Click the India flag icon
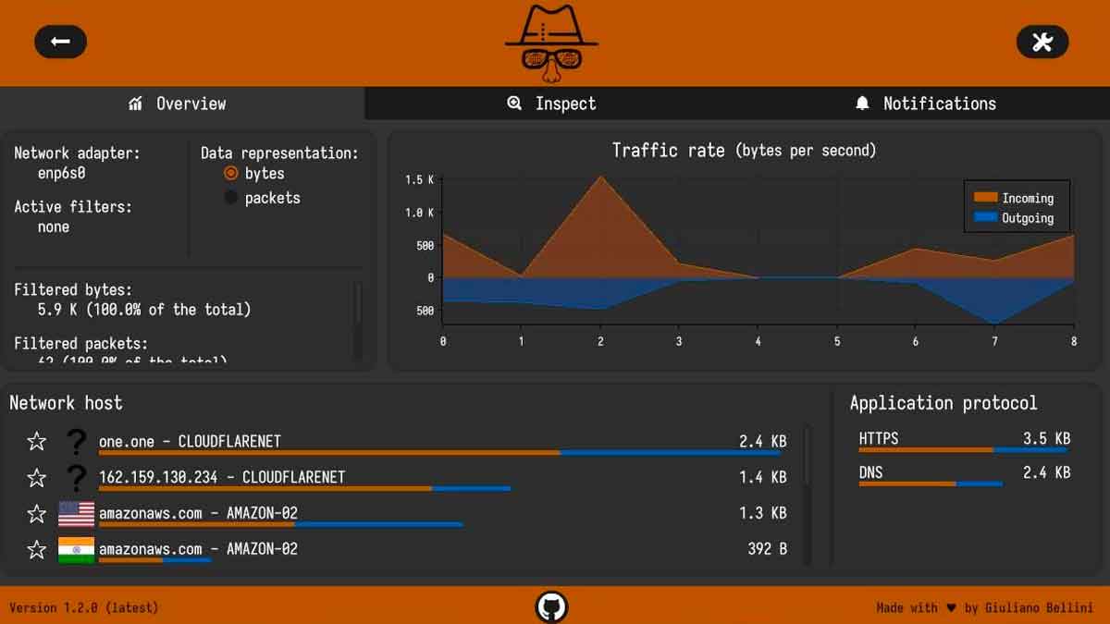 76,550
